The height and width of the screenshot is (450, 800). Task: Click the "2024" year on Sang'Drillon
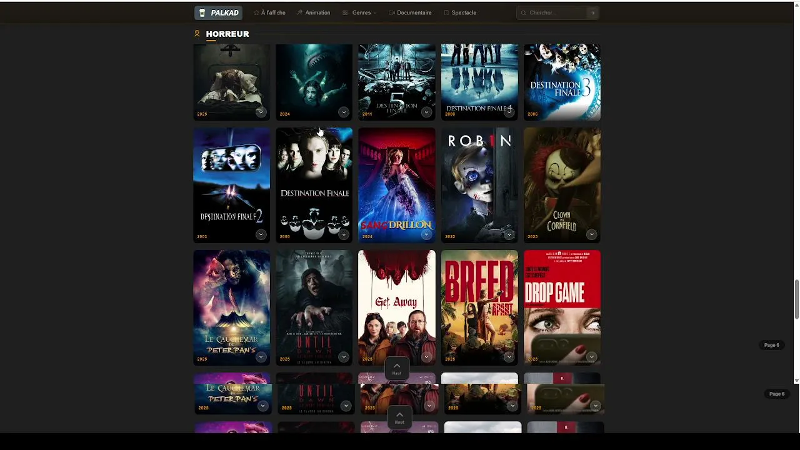(x=367, y=237)
